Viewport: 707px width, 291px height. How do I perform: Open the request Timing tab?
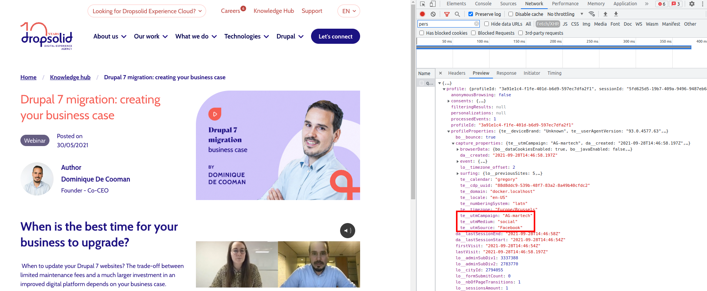[x=555, y=73]
